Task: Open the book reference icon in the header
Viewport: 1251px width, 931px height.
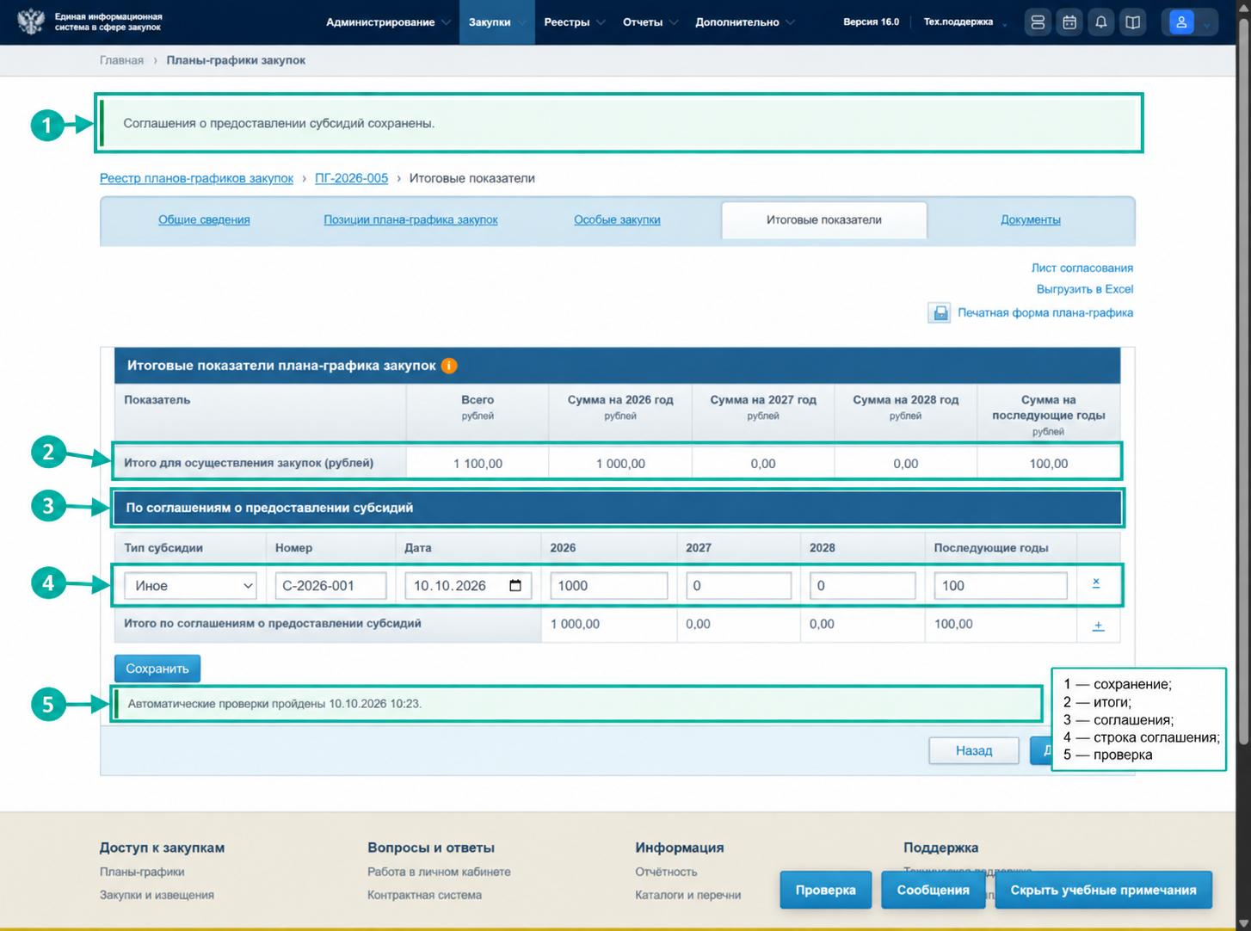Action: pos(1133,22)
